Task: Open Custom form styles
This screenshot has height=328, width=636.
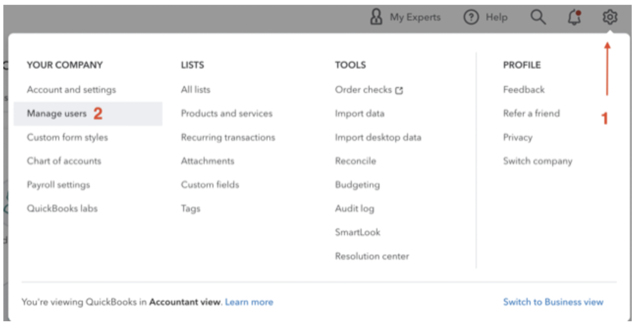Action: click(67, 137)
